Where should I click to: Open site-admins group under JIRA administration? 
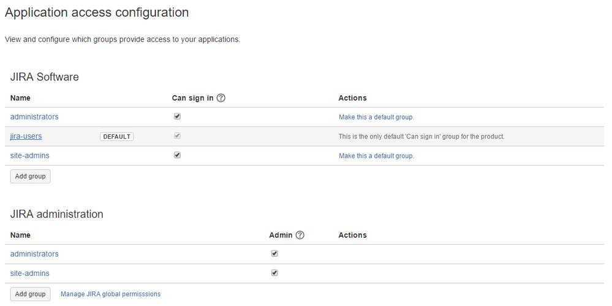[29, 273]
